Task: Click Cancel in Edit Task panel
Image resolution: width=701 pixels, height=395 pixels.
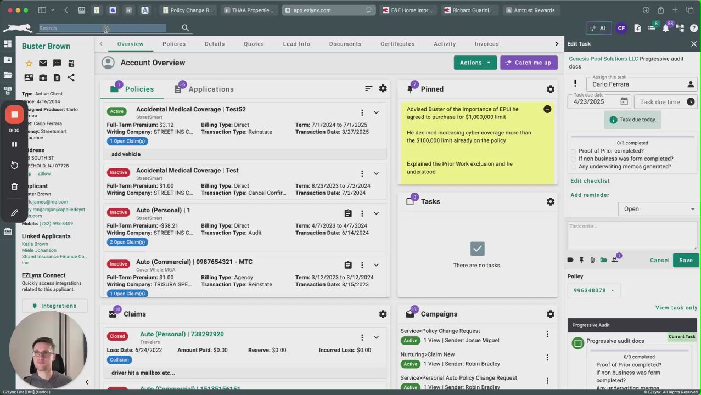Action: pyautogui.click(x=660, y=260)
